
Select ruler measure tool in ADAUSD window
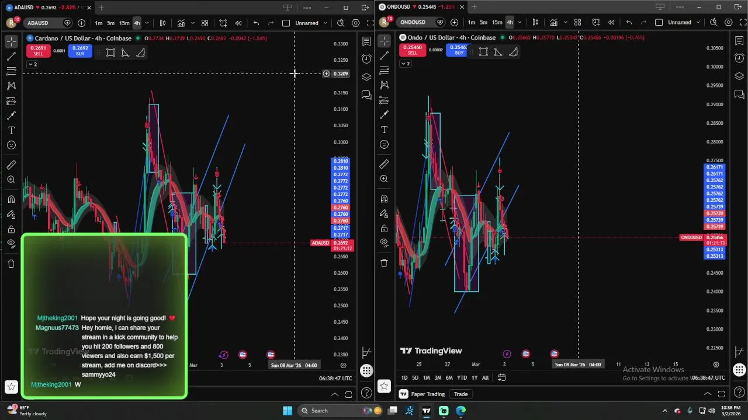[11, 165]
